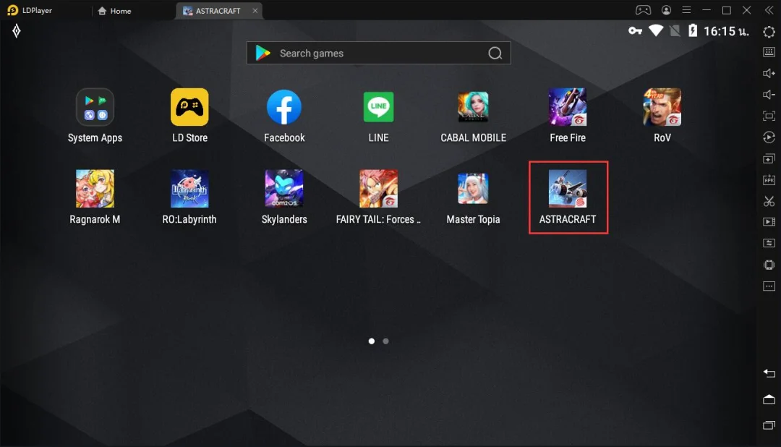Go to second home screen page dot

(385, 341)
